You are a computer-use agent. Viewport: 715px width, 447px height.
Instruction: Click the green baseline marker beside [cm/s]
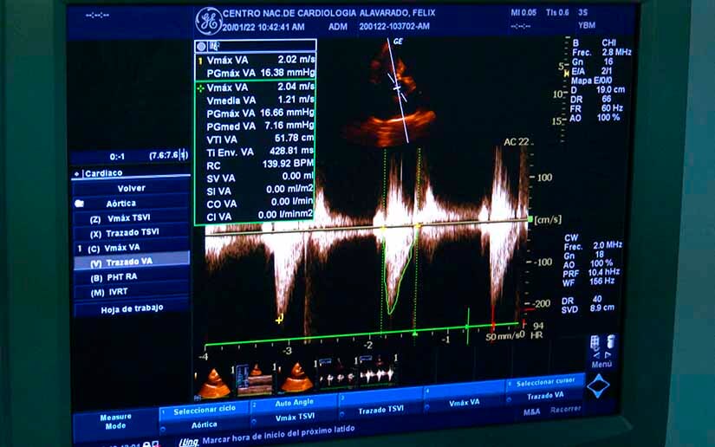530,220
